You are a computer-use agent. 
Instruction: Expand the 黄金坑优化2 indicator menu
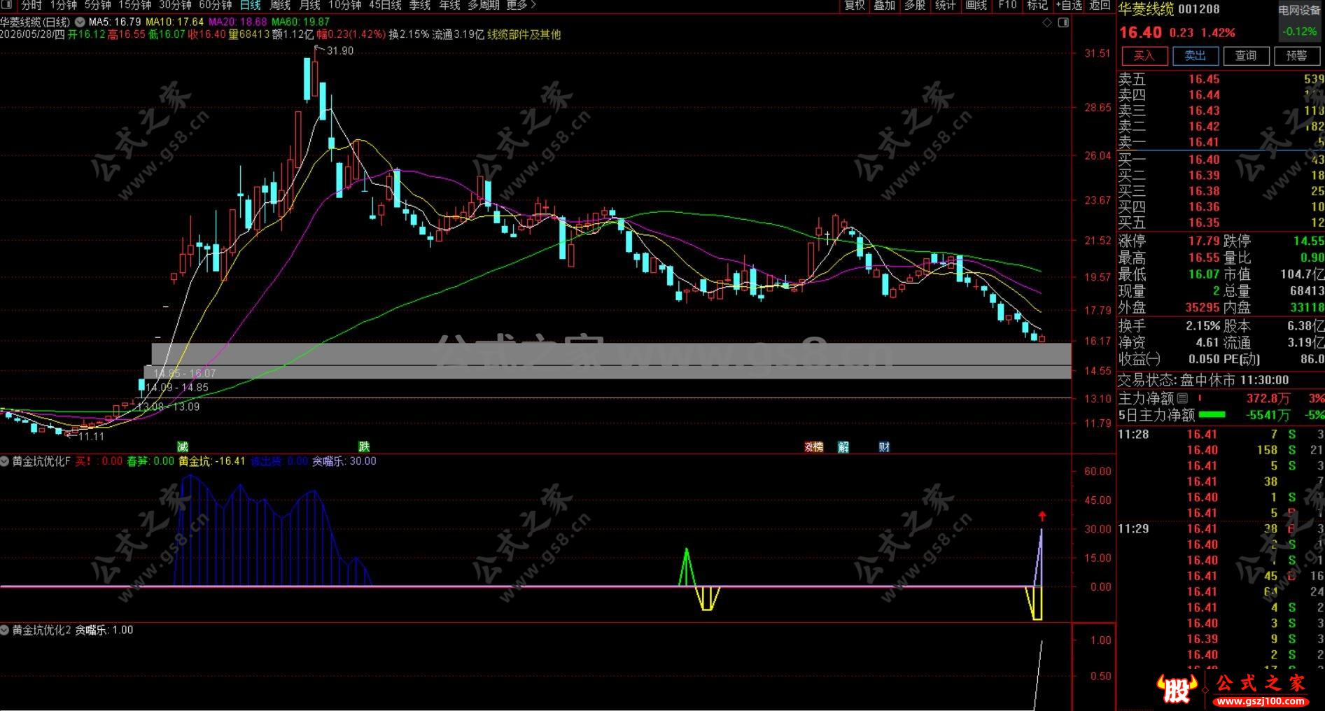pyautogui.click(x=6, y=630)
